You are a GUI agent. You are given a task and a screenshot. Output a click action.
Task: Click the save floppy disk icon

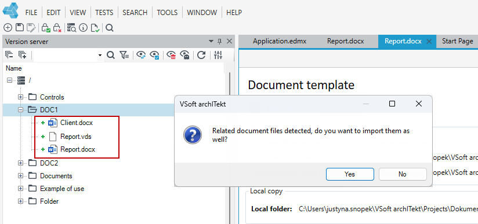point(20,28)
